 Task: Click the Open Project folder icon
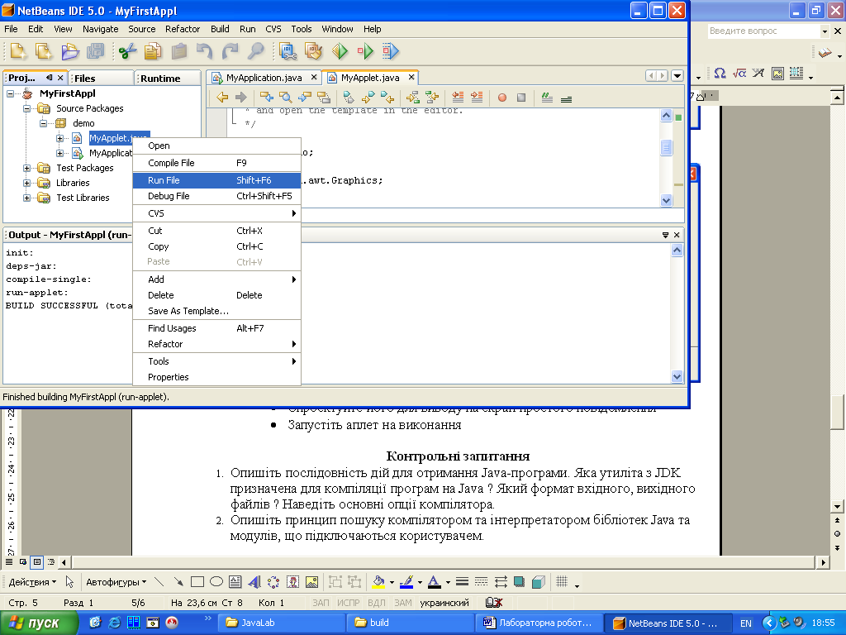(x=69, y=51)
